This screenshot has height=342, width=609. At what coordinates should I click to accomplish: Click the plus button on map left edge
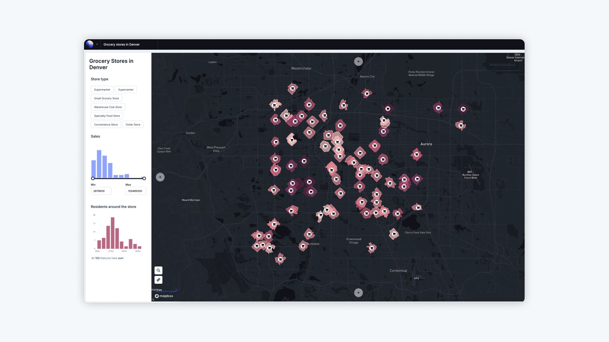[x=160, y=177]
